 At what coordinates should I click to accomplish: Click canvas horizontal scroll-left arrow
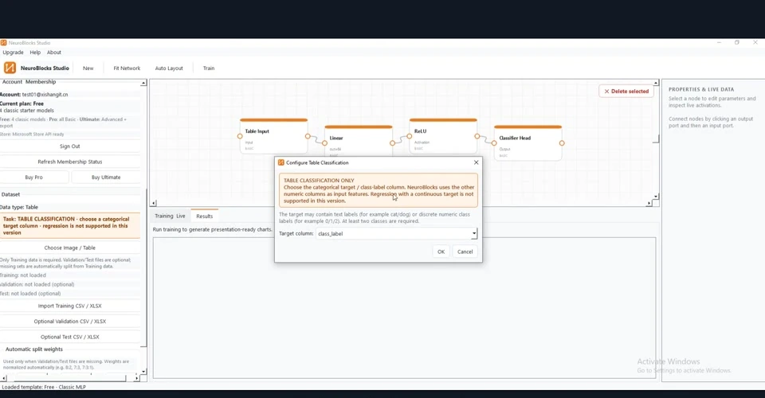point(153,203)
